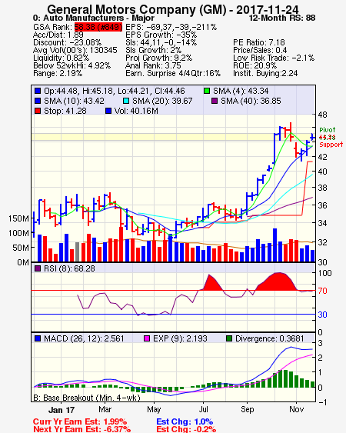This screenshot has width=346, height=433.
Task: Click the Sep date axis label
Action: pos(247,409)
